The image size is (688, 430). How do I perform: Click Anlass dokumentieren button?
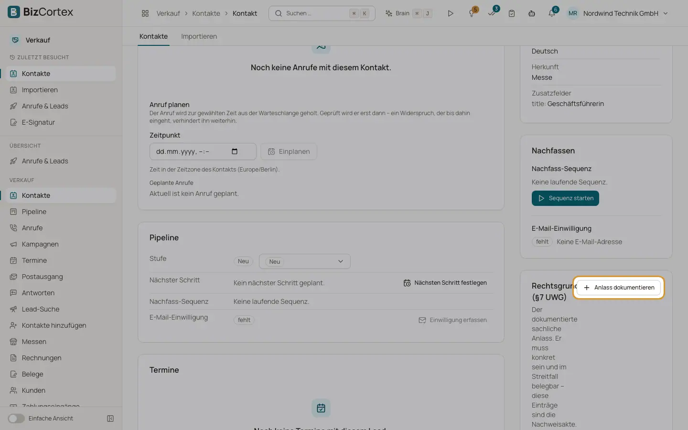pyautogui.click(x=619, y=288)
